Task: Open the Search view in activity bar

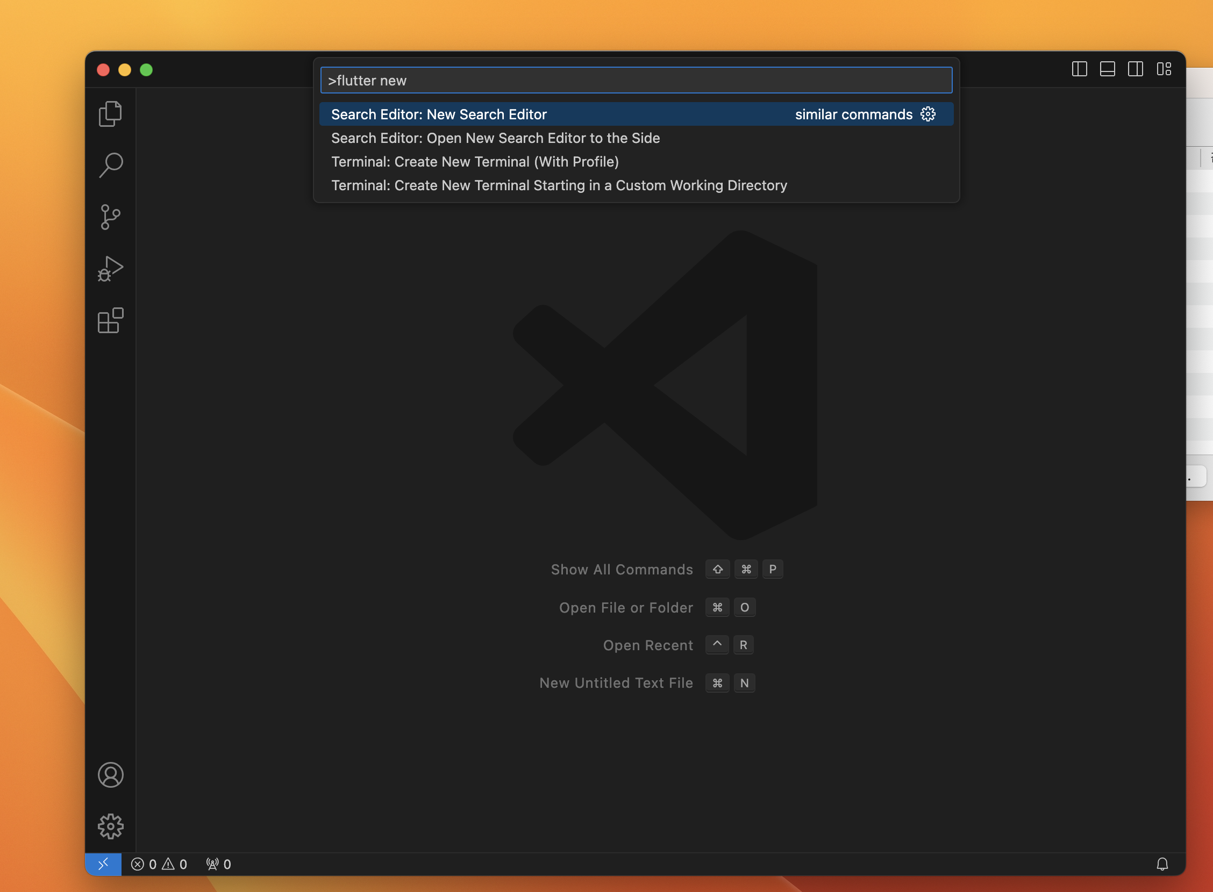Action: (110, 164)
